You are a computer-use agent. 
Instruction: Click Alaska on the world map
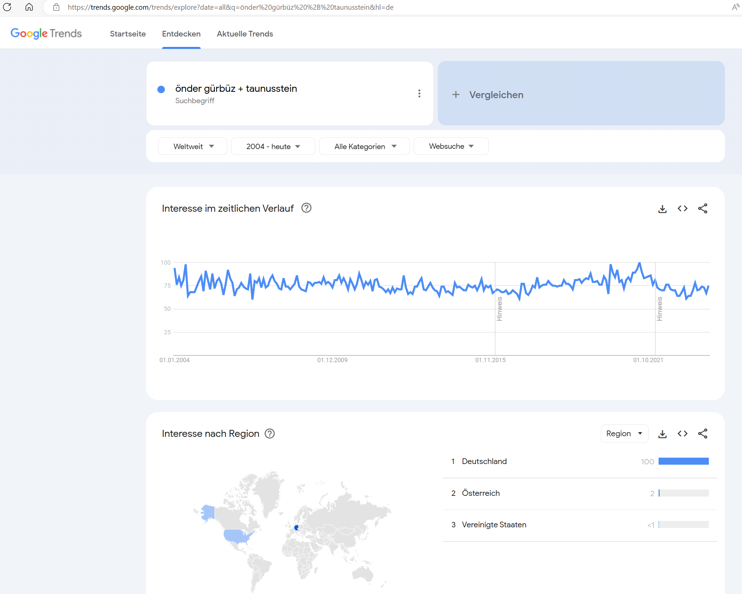[x=208, y=513]
